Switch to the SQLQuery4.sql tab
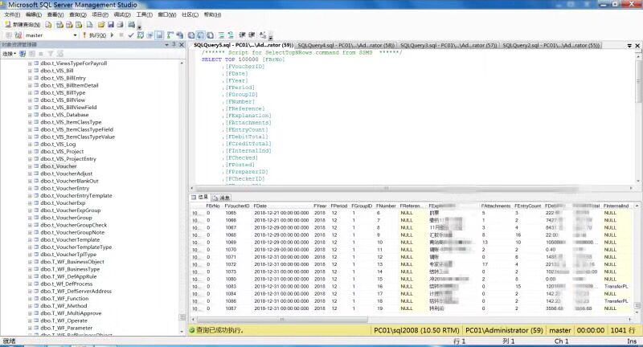Screen dimensions: 643x347 (345, 46)
